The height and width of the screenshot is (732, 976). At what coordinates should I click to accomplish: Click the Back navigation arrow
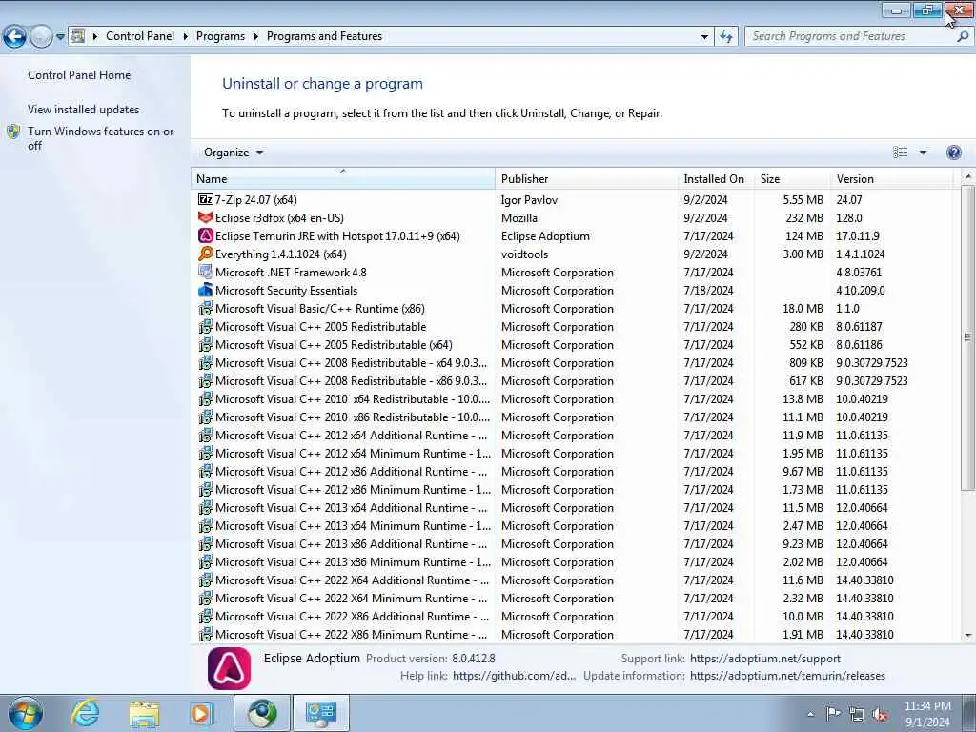[x=15, y=37]
